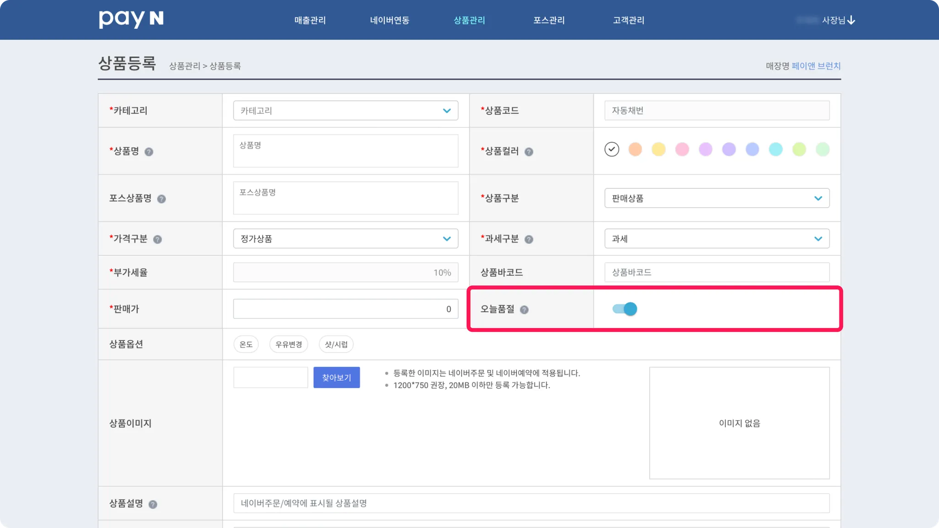The height and width of the screenshot is (528, 939).
Task: Select the 우유변경 product option chip
Action: [x=288, y=344]
